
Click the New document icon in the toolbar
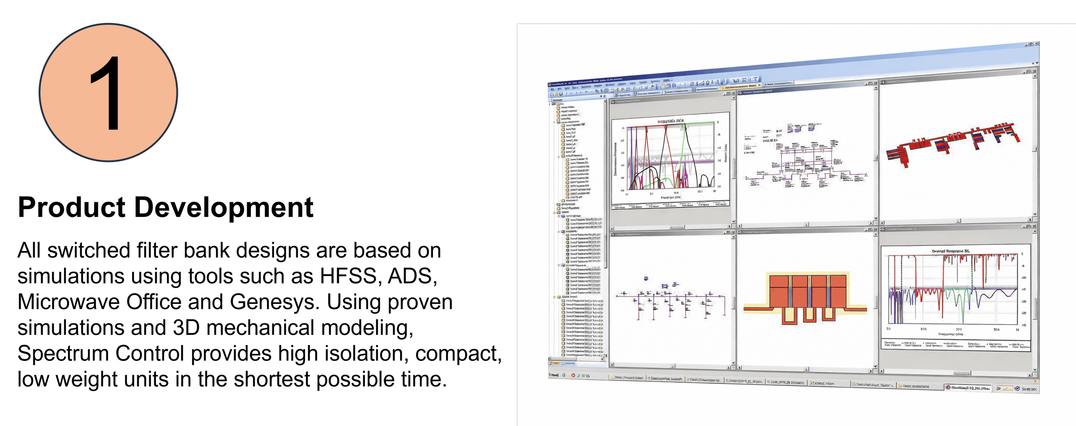[552, 95]
